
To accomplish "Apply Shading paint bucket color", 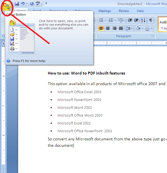I will pos(138,28).
